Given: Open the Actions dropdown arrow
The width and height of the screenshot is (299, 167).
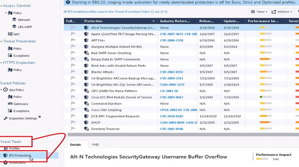Looking at the screenshot, I should point(291,12).
